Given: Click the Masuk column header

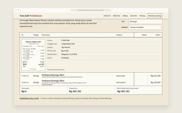Looking at the screenshot, I should tap(144, 35).
